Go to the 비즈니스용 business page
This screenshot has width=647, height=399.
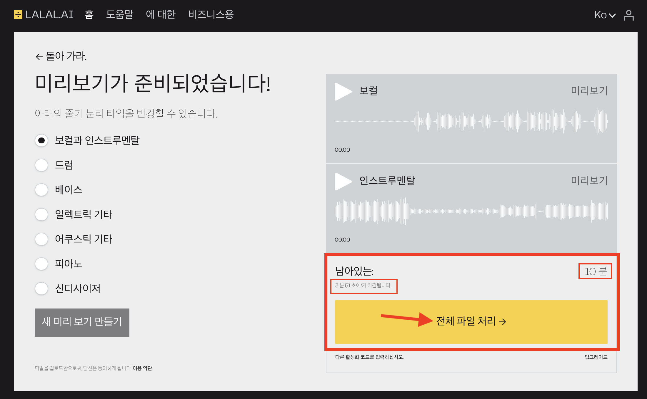[x=211, y=14]
